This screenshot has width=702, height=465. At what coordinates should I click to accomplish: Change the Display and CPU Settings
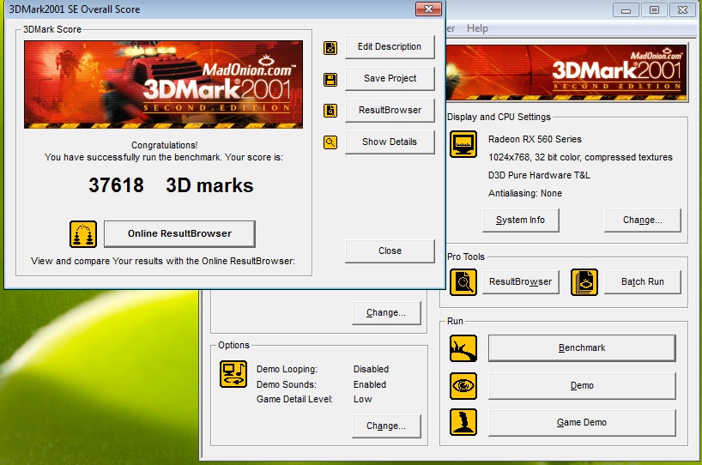[x=643, y=220]
